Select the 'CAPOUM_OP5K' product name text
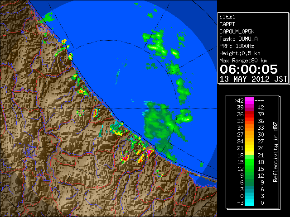Viewport: 290px width, 217px height. (237, 32)
